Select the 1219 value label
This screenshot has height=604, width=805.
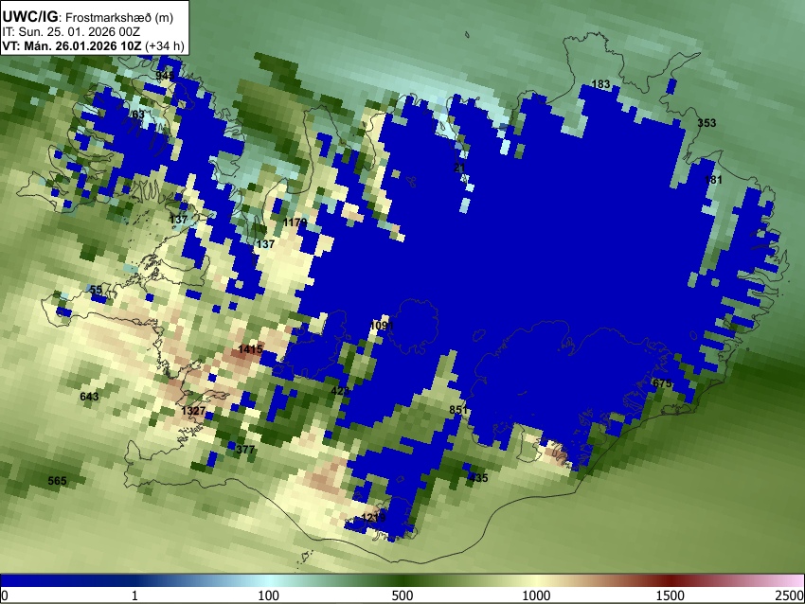[373, 517]
